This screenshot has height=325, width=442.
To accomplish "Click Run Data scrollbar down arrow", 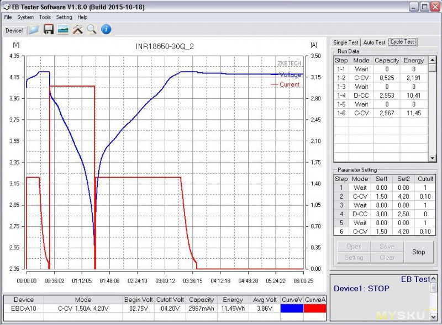I will click(x=432, y=158).
